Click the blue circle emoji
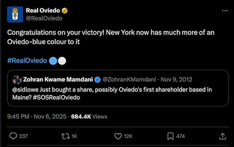This screenshot has height=147, width=234. point(54,61)
